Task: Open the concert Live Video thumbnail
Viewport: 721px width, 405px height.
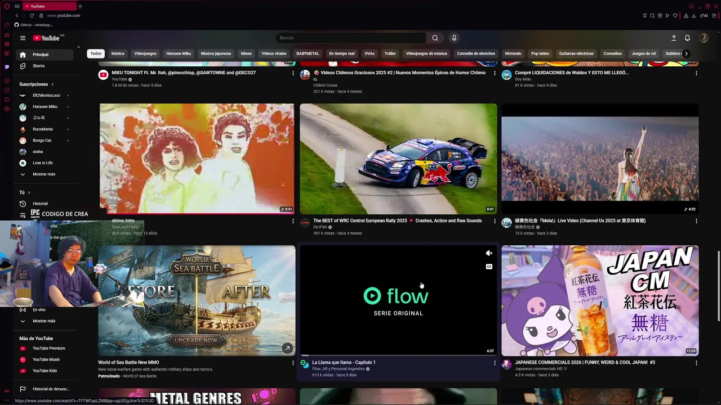Action: [x=600, y=159]
